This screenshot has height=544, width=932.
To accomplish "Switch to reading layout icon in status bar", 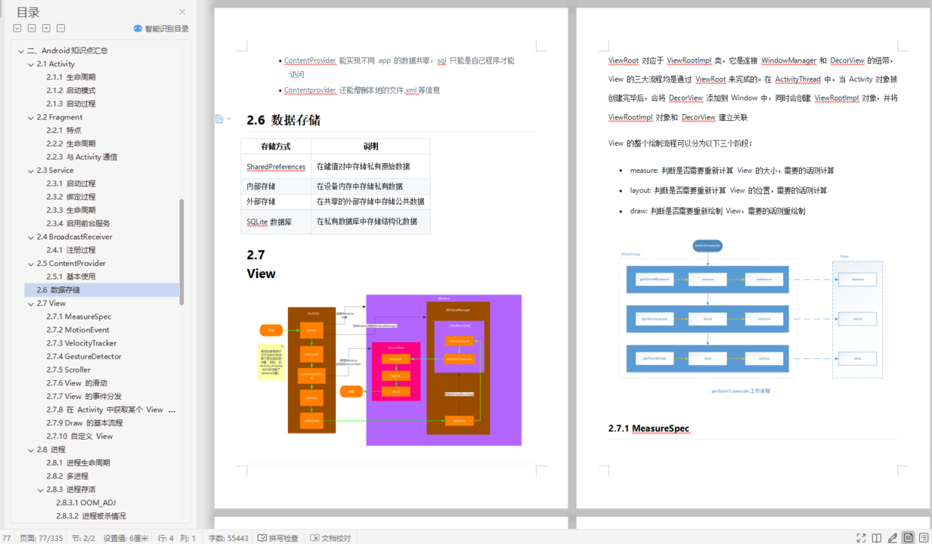I will click(x=876, y=538).
